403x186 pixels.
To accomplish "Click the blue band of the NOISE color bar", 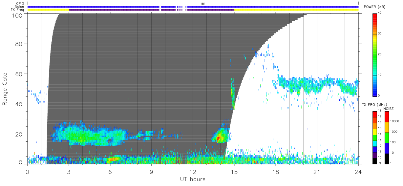I will pos(387,148).
